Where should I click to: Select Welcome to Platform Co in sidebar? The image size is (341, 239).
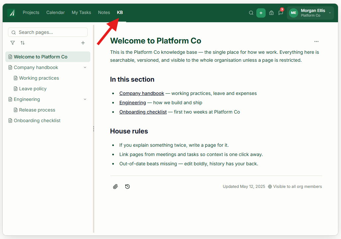click(x=47, y=57)
